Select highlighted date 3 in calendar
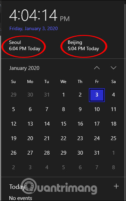The width and height of the screenshot is (126, 201). (97, 95)
